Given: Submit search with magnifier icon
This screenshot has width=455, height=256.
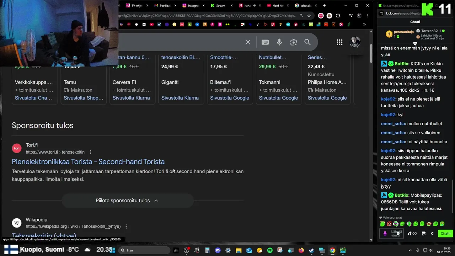Looking at the screenshot, I should (x=307, y=42).
